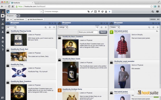Open the conversations speech bubble icon
The width and height of the screenshot is (161, 100).
pyautogui.click(x=157, y=12)
